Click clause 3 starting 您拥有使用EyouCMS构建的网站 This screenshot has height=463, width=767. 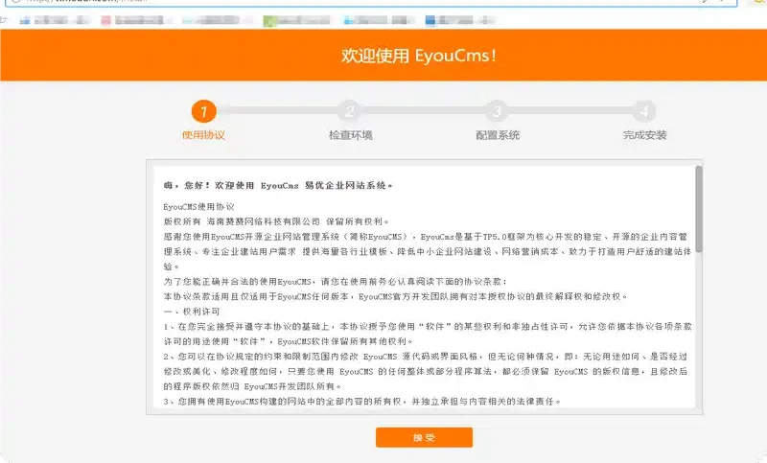point(362,402)
